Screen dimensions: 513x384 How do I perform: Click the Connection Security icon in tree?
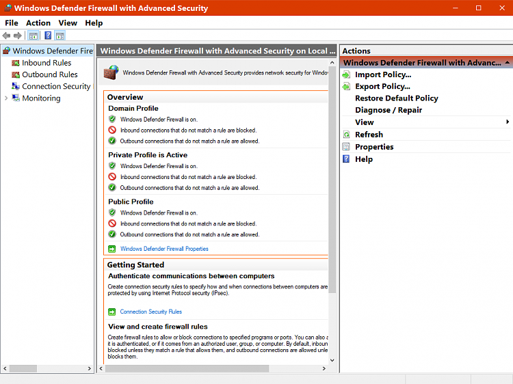[15, 86]
